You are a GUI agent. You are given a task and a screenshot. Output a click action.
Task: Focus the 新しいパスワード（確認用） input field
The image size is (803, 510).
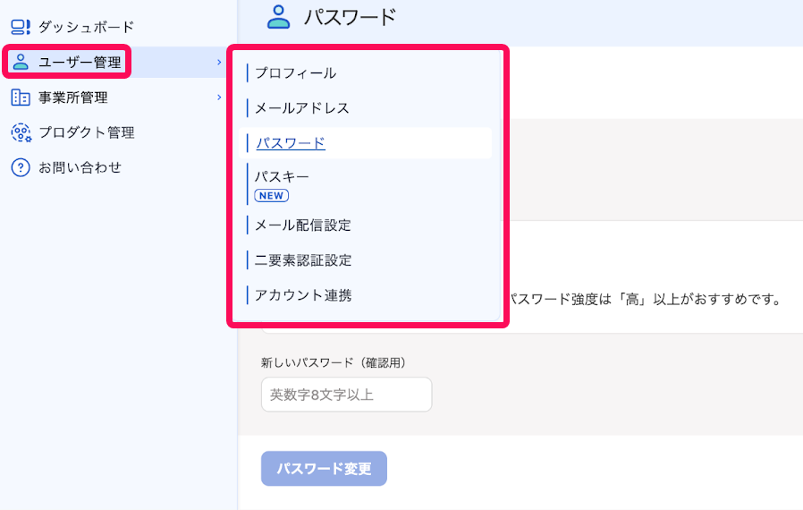[x=347, y=395]
